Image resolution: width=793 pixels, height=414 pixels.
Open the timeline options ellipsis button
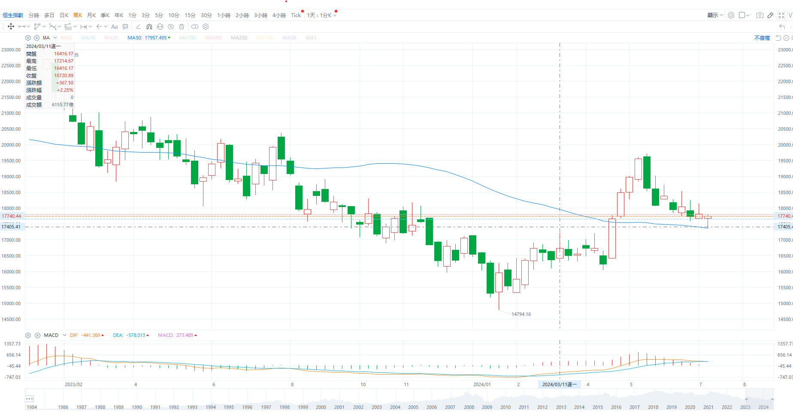[30, 399]
